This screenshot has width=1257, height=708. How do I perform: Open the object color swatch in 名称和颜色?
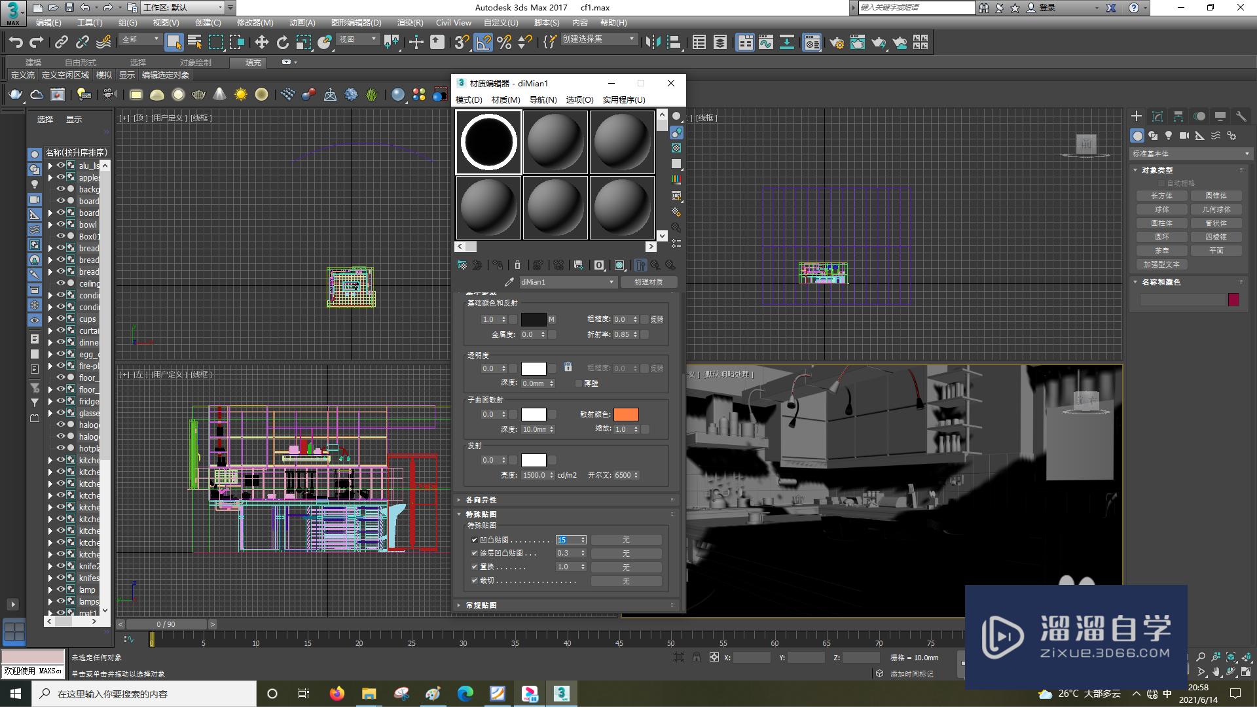point(1234,300)
